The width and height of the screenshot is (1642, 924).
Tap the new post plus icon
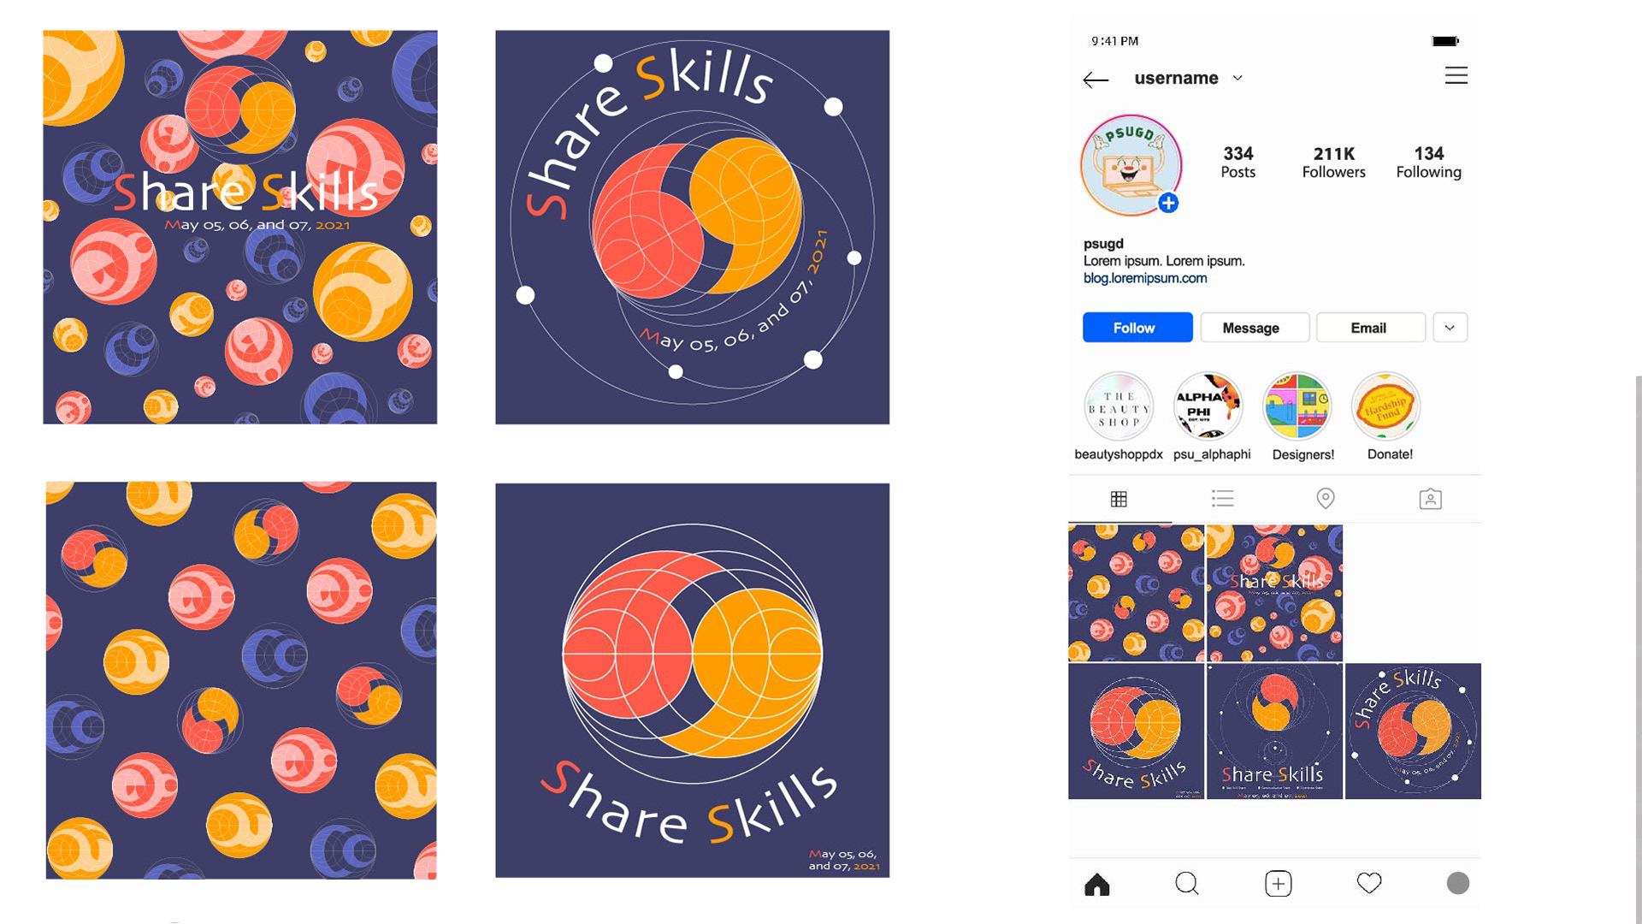1279,884
